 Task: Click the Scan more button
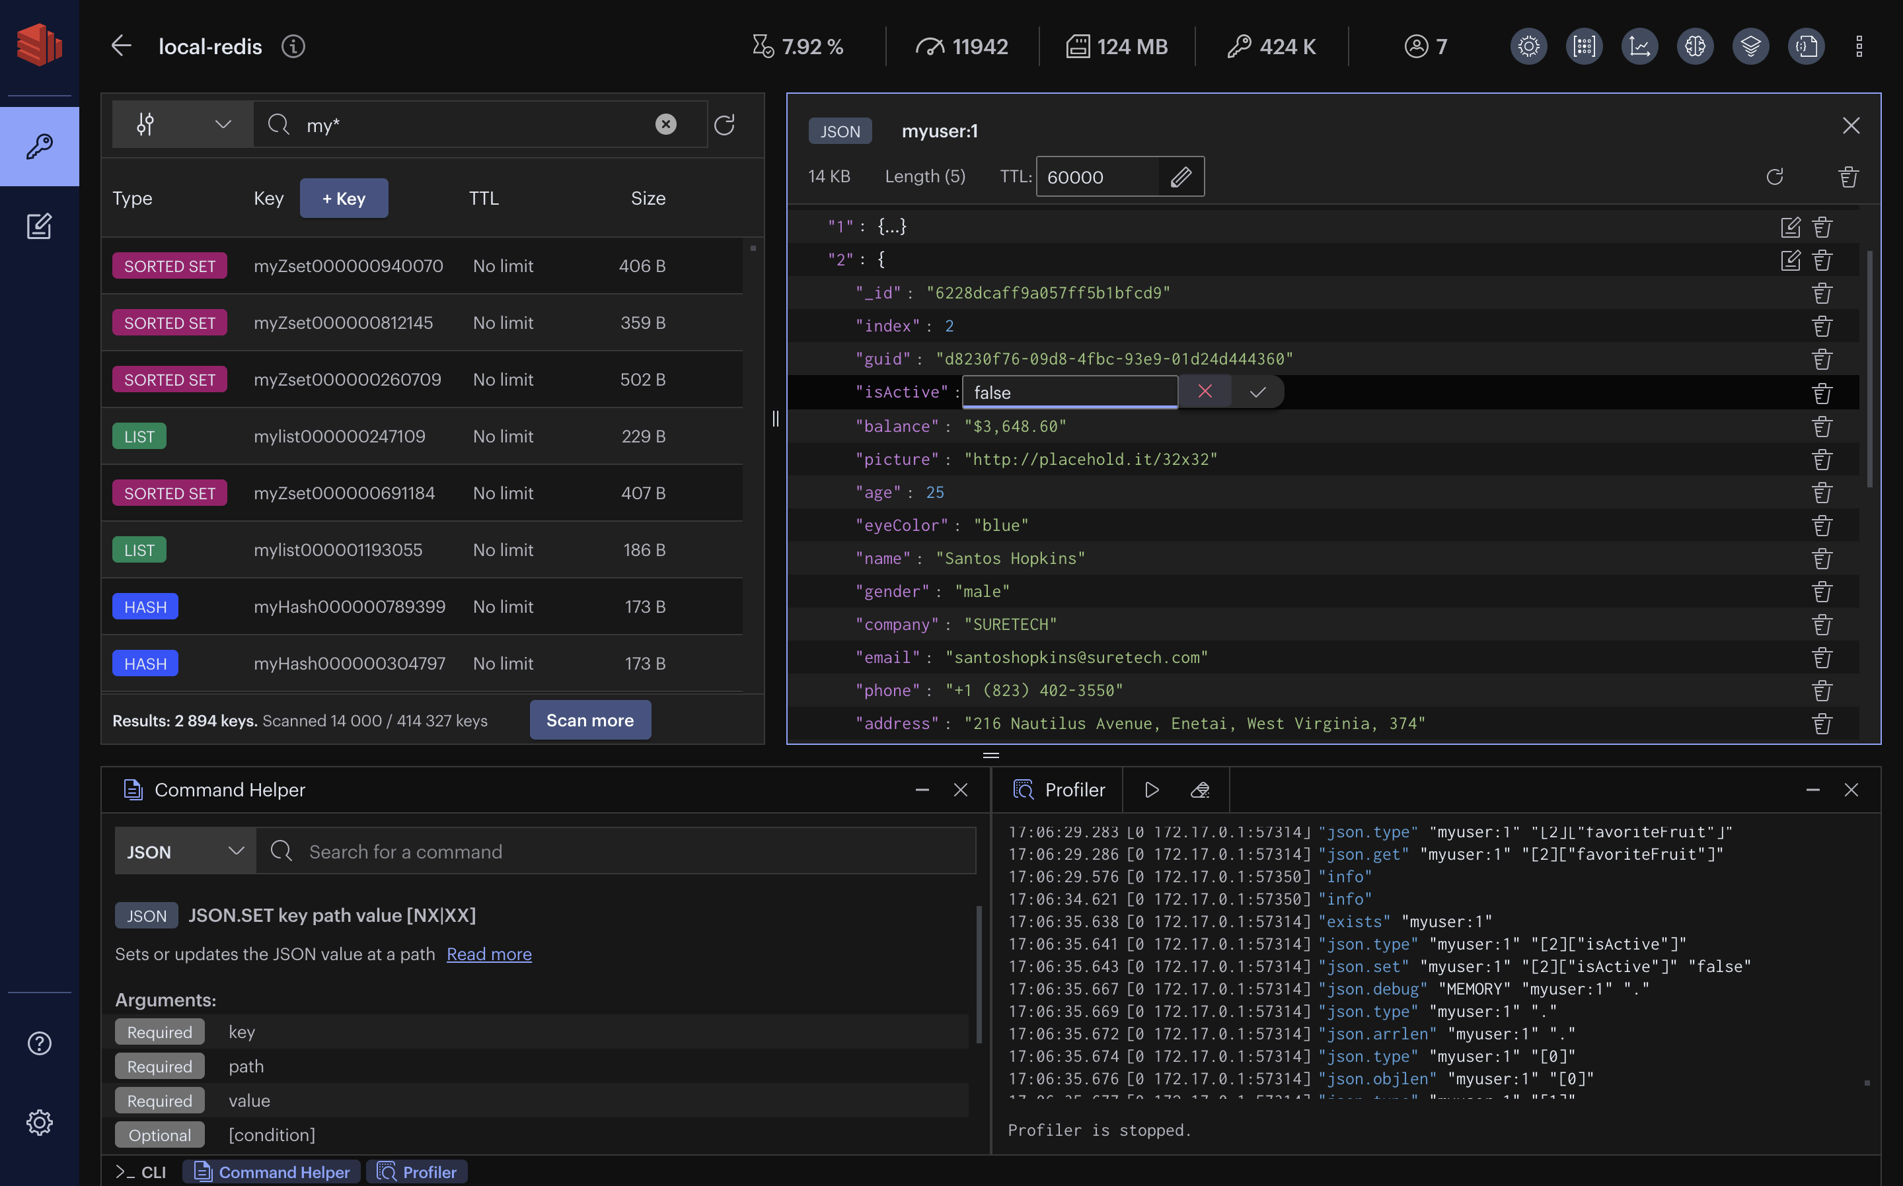pos(589,718)
